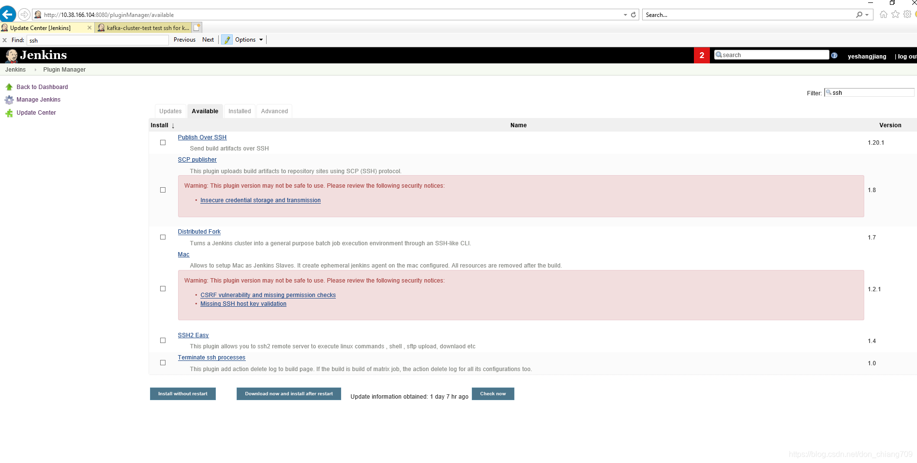917x463 pixels.
Task: Open the SSH2 Easy plugin link
Action: 193,335
